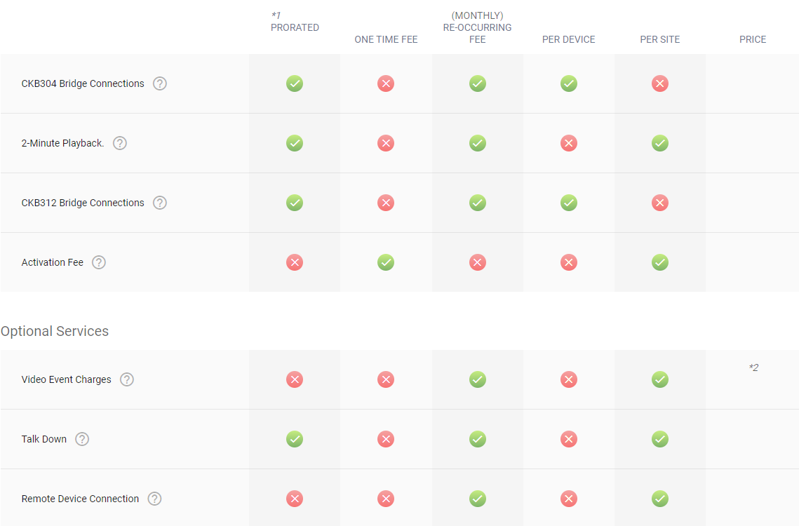Click Remote Device Connection Per Site check

(x=660, y=499)
